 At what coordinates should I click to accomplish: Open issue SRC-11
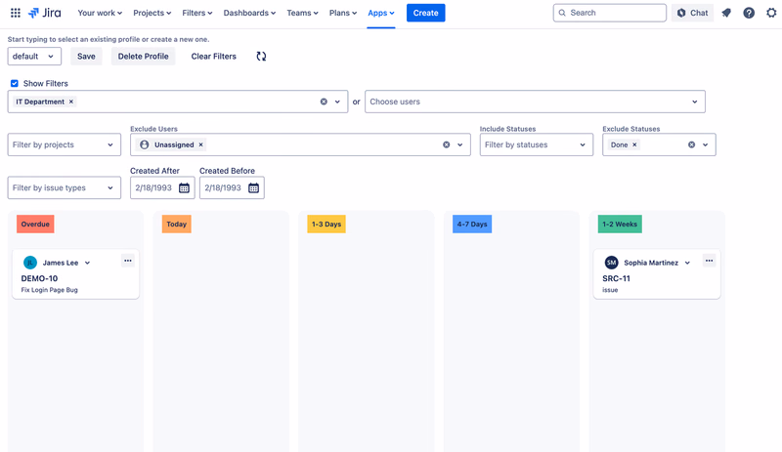[616, 278]
